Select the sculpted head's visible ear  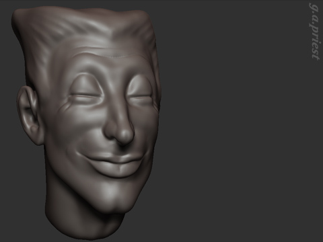tap(28, 115)
